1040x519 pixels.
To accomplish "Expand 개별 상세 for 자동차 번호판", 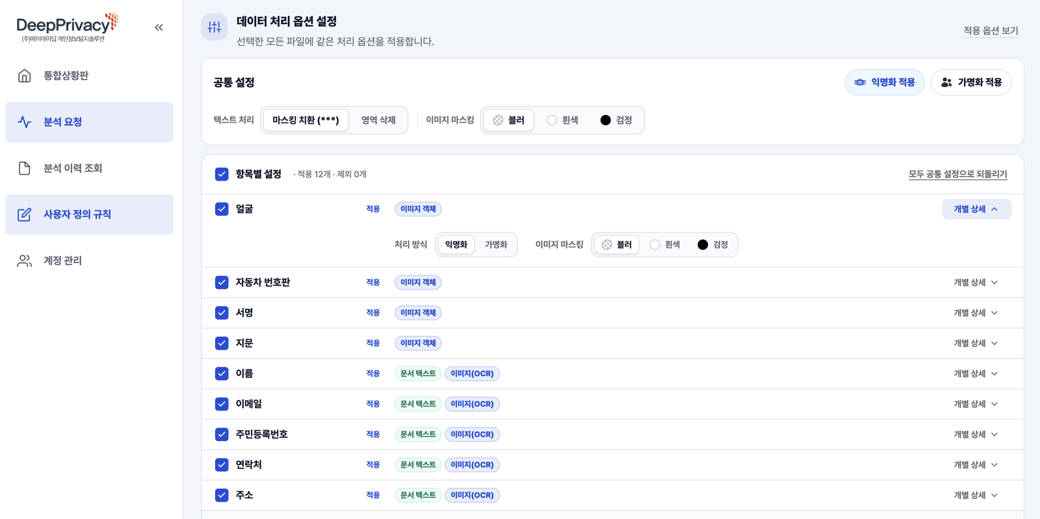I will tap(976, 283).
